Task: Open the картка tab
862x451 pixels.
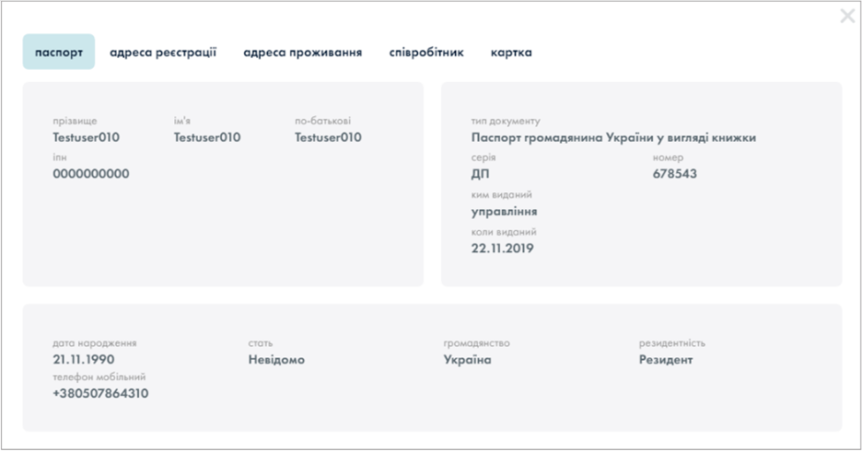Action: coord(511,52)
